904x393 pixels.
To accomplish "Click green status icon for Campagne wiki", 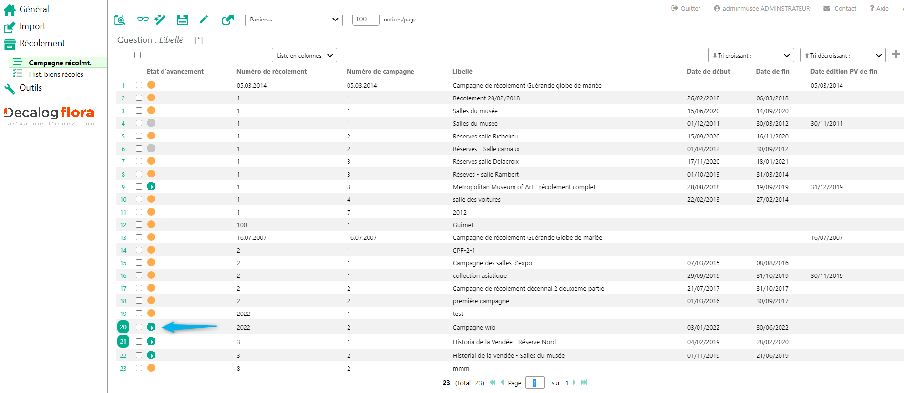I will click(151, 327).
